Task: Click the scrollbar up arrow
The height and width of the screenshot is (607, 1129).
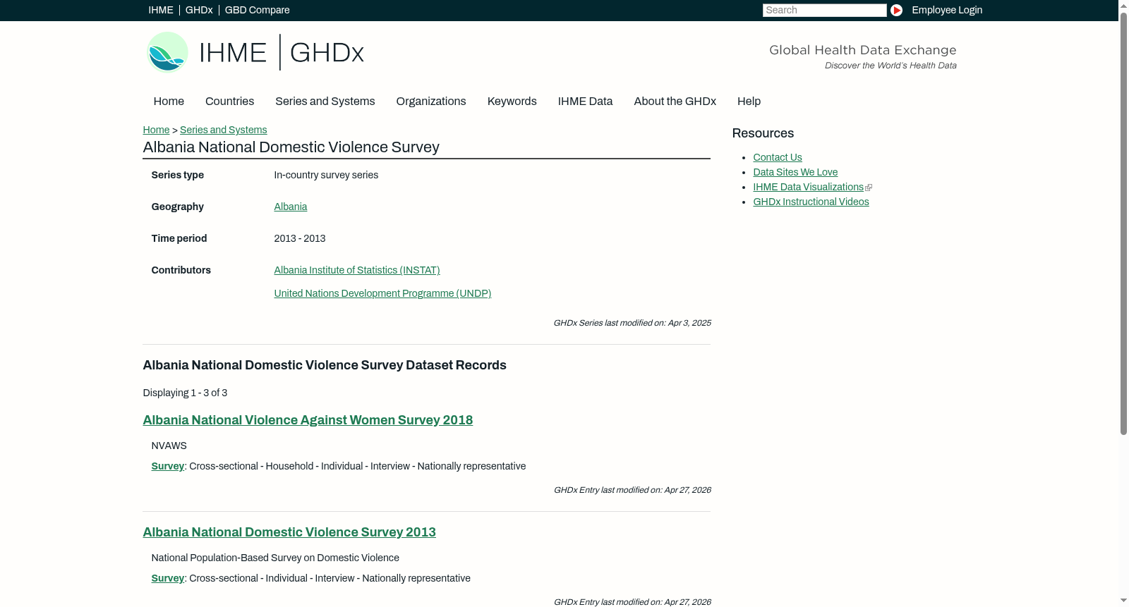Action: click(x=1123, y=6)
